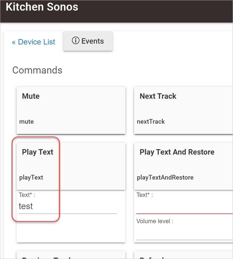Image resolution: width=233 pixels, height=259 pixels.
Task: Click the info icon on Events
Action: click(76, 40)
